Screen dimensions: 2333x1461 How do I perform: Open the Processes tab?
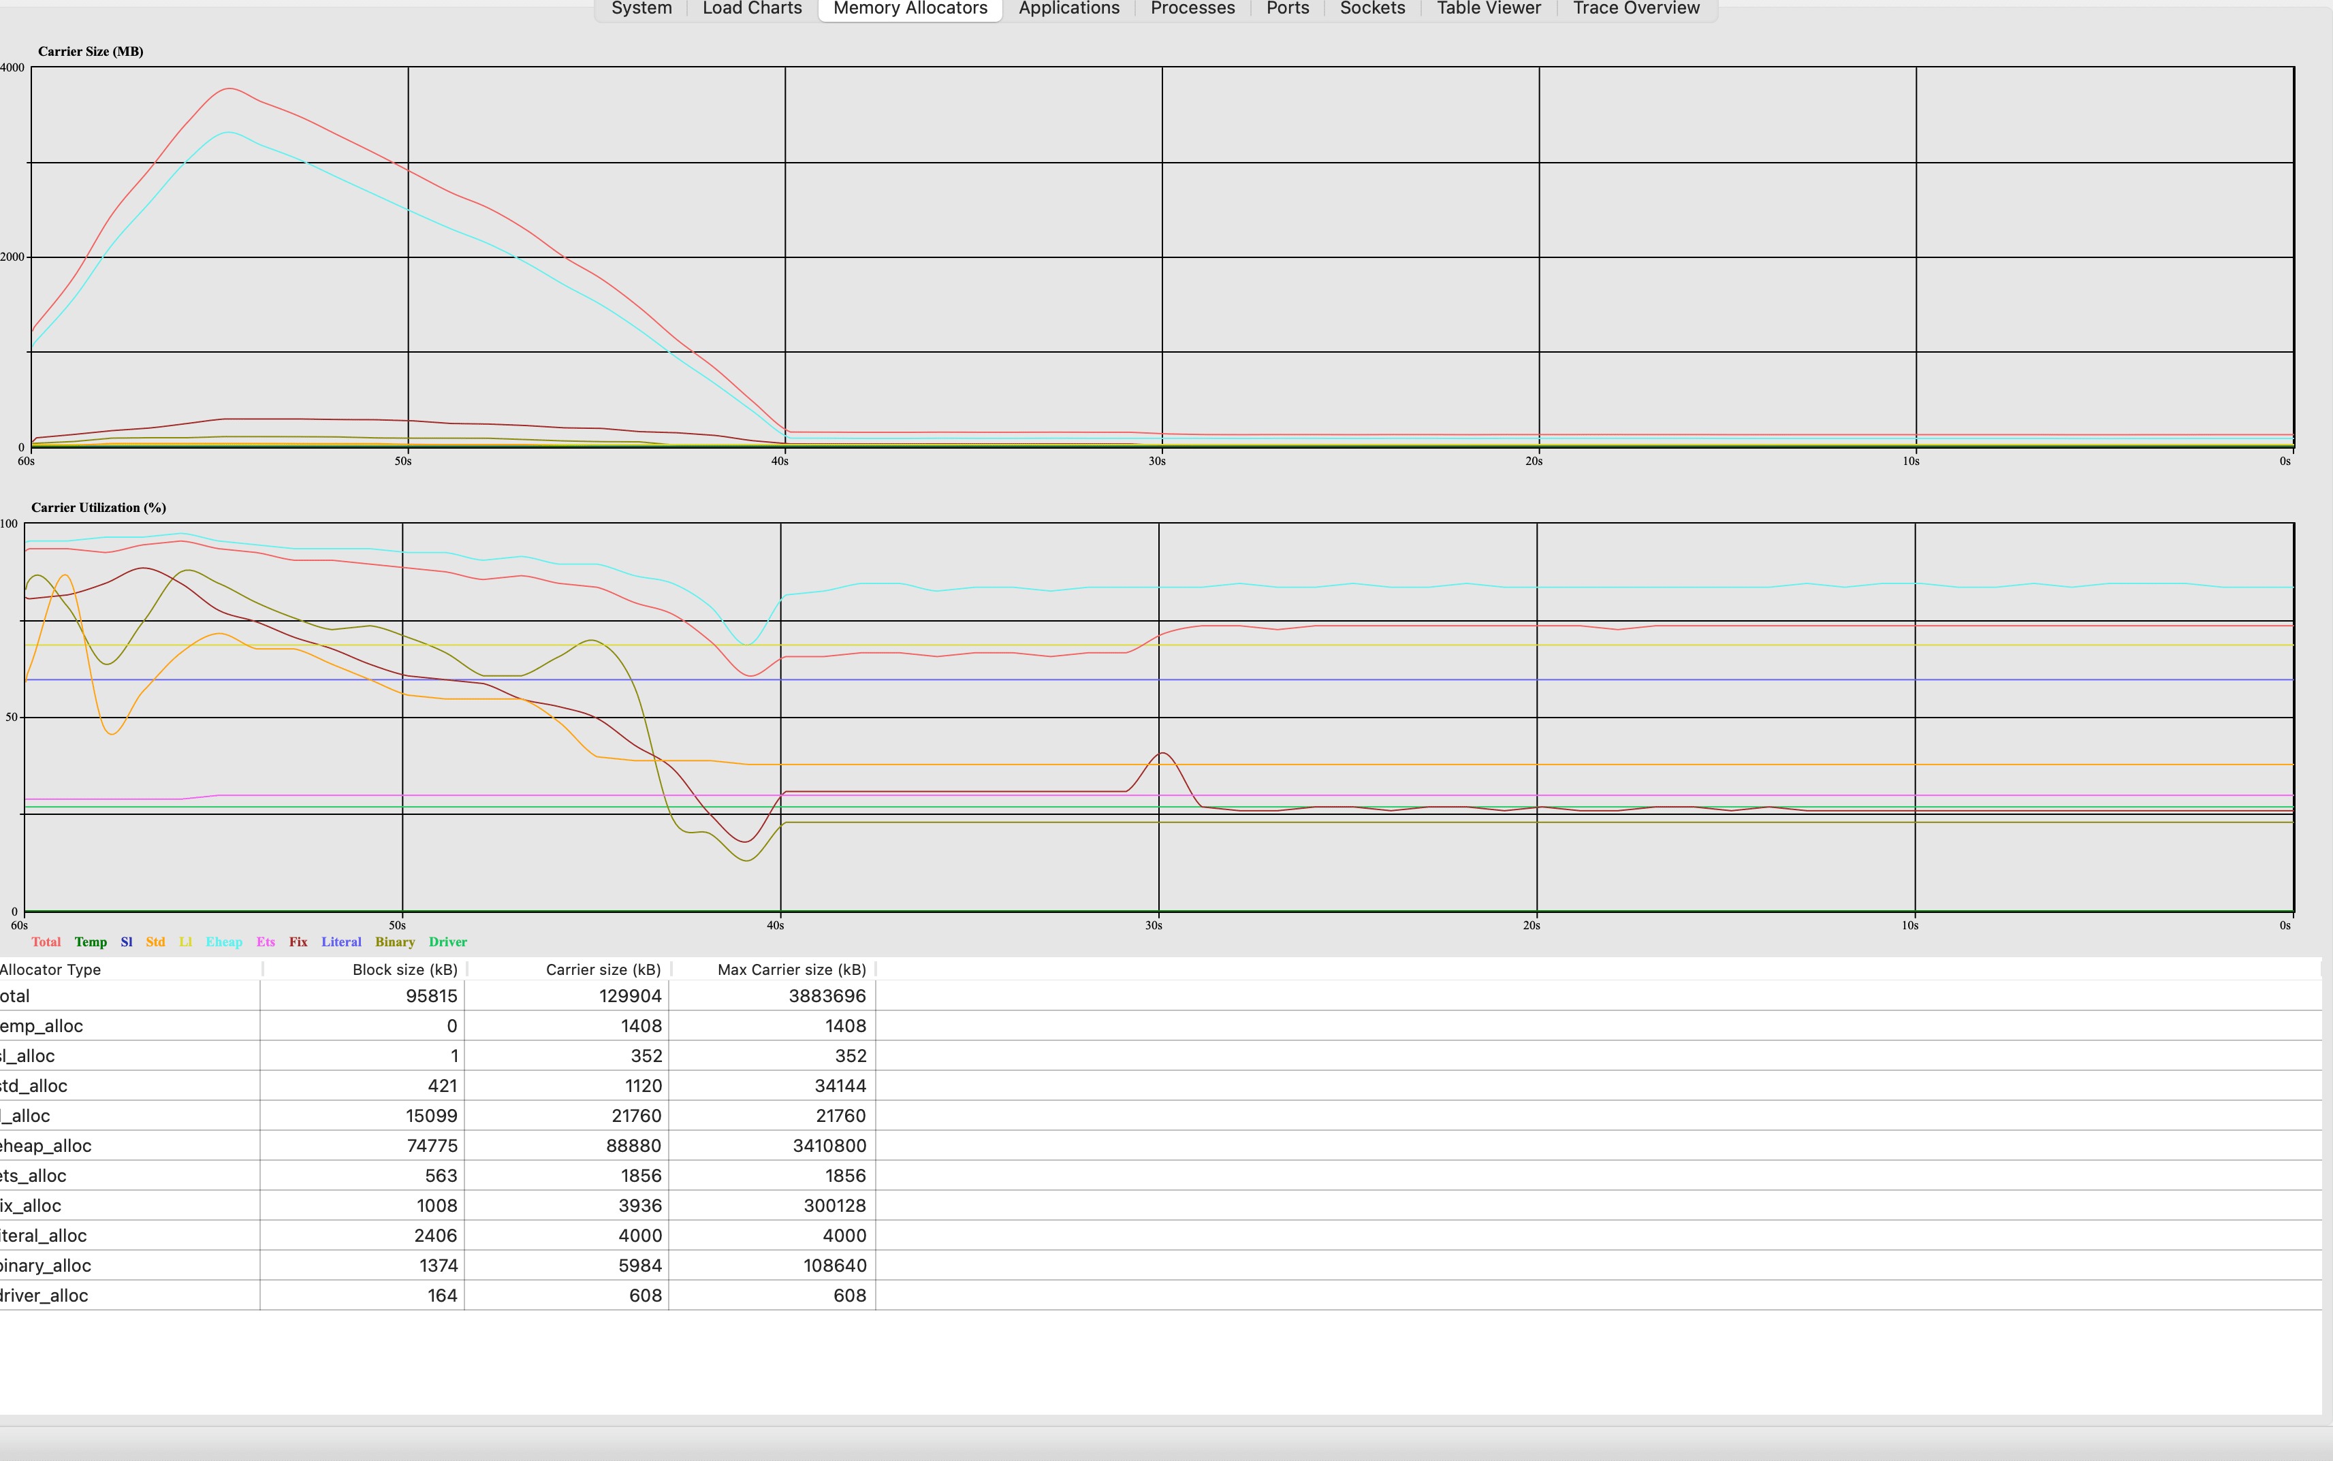[1192, 9]
